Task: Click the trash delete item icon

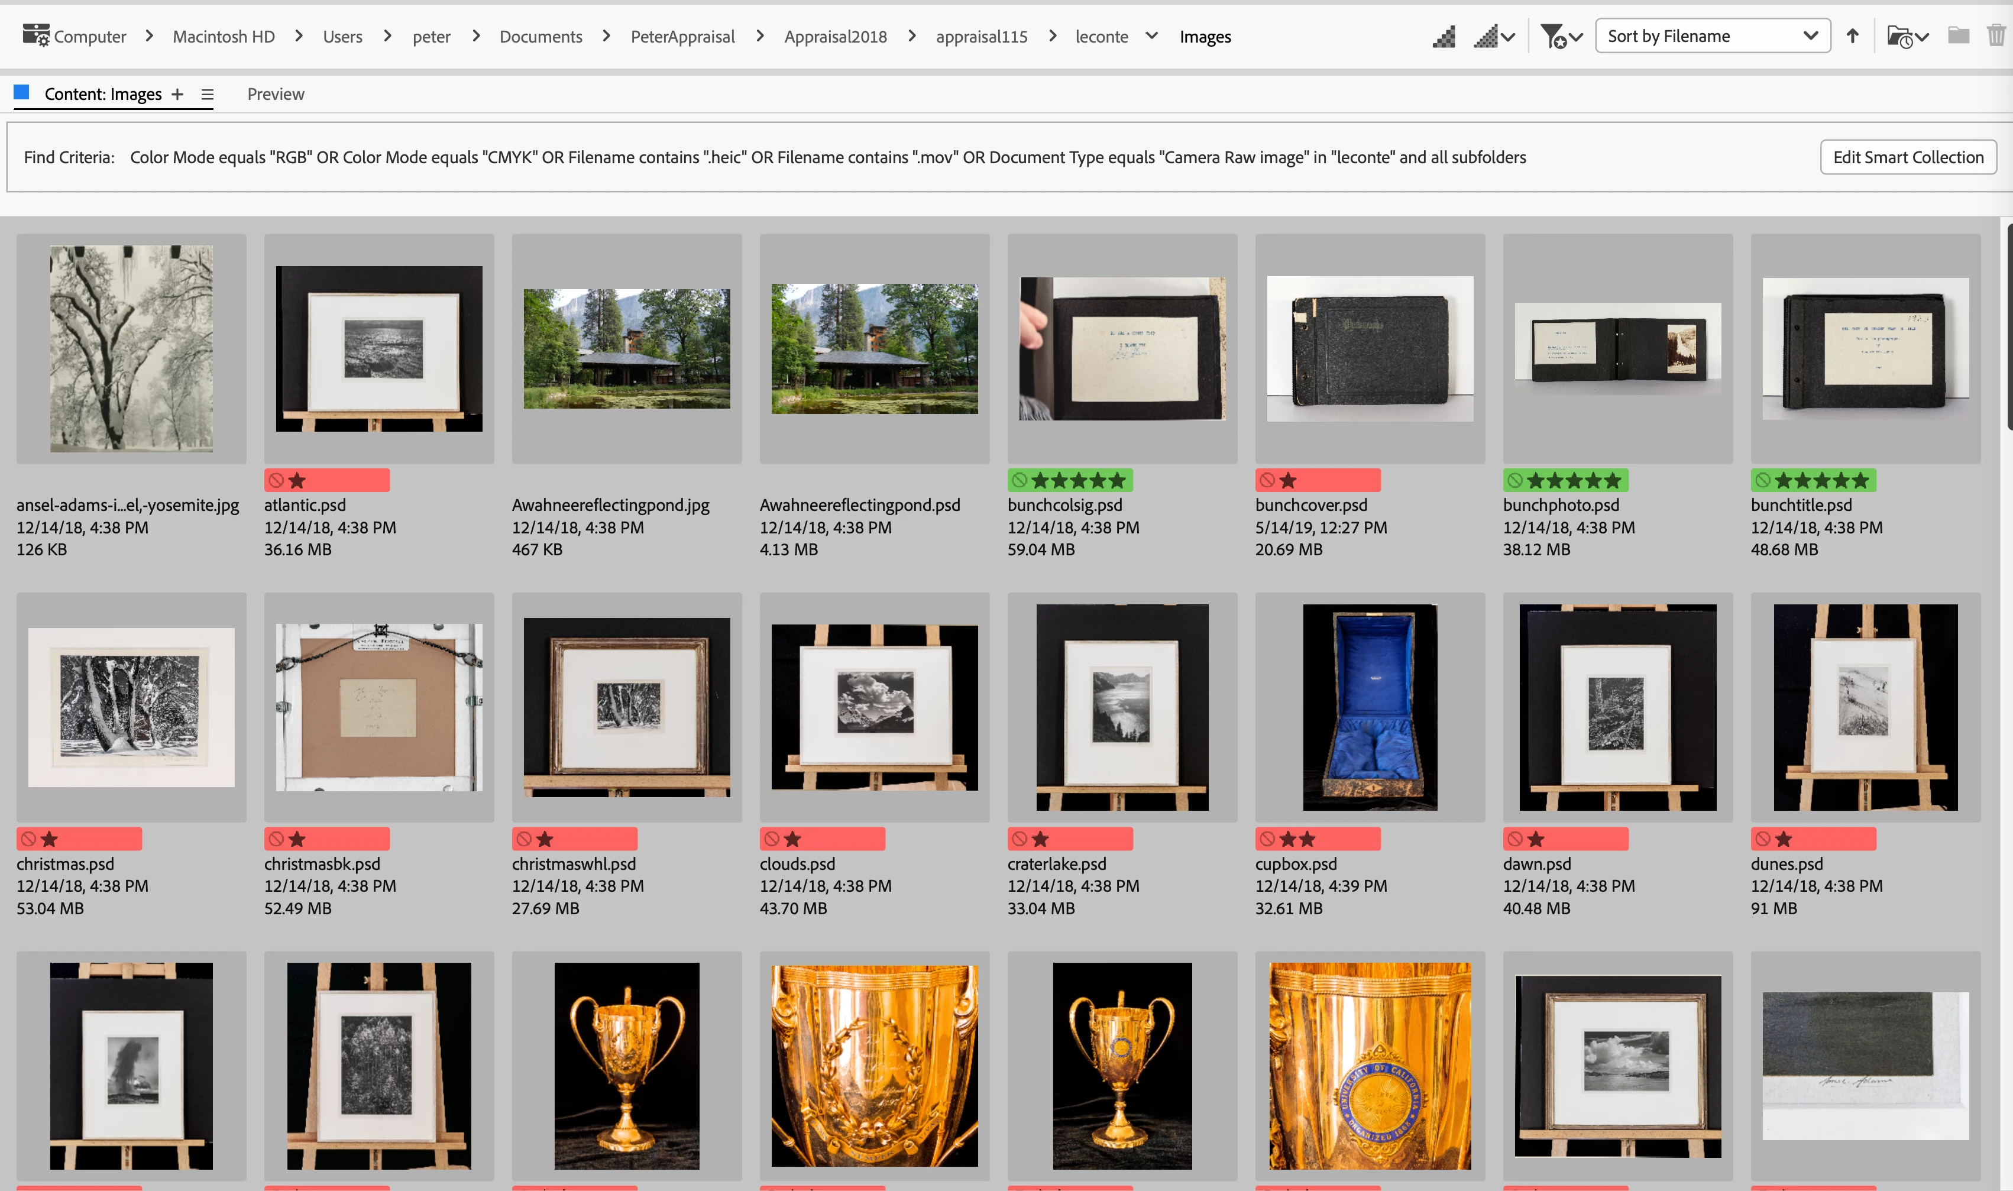Action: click(x=1995, y=36)
